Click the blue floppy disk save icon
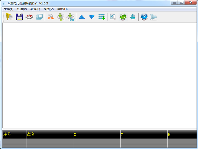The image size is (198, 149). point(19,17)
